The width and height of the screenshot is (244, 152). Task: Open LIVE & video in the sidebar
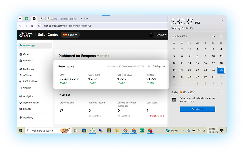tap(30, 81)
